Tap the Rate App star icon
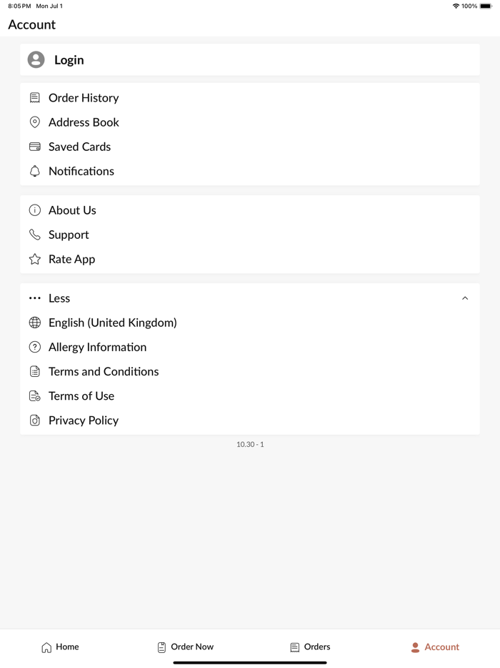The image size is (500, 668). (35, 259)
